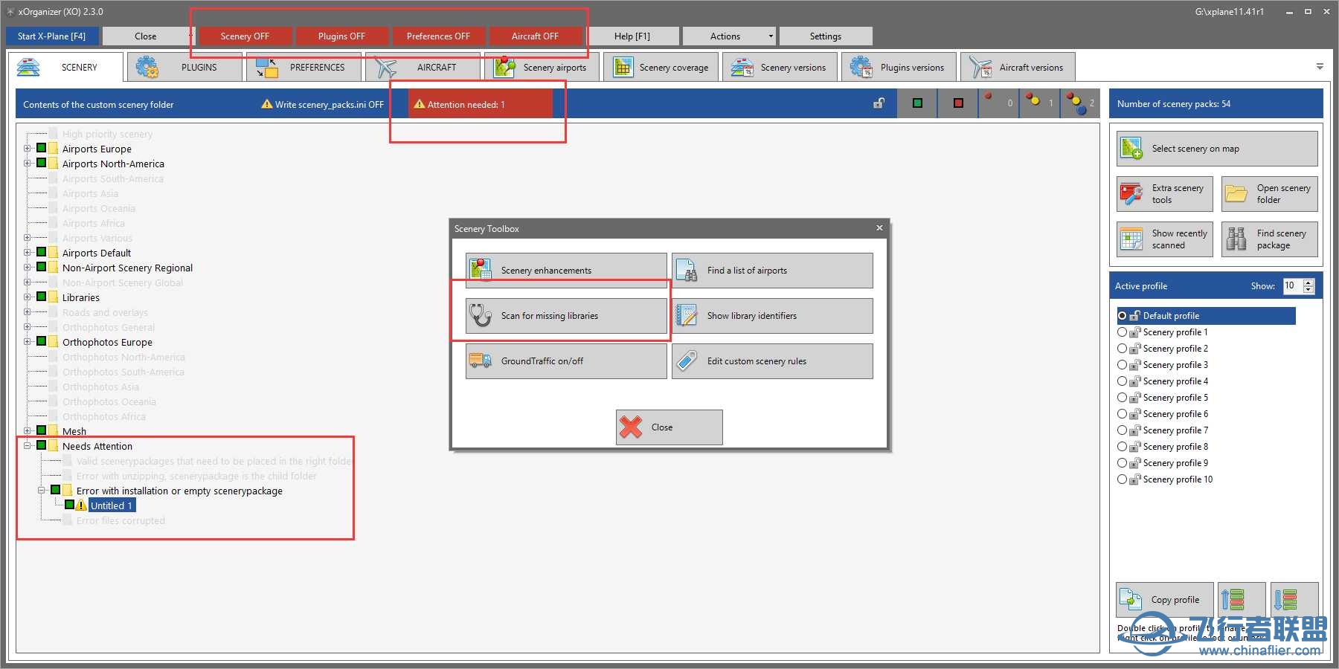Open the Scenery enhancements tool
Image resolution: width=1339 pixels, height=669 pixels.
point(566,271)
